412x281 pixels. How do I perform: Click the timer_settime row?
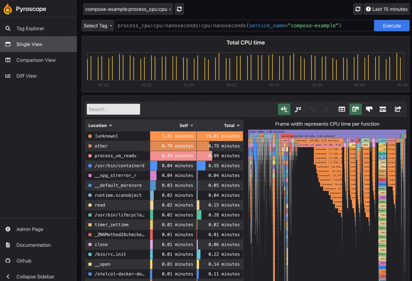tap(164, 225)
